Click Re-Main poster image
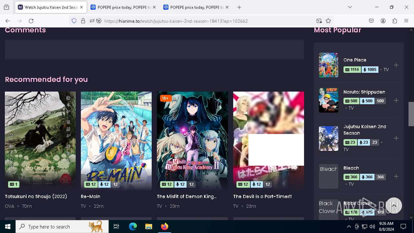414x233 pixels. [116, 141]
